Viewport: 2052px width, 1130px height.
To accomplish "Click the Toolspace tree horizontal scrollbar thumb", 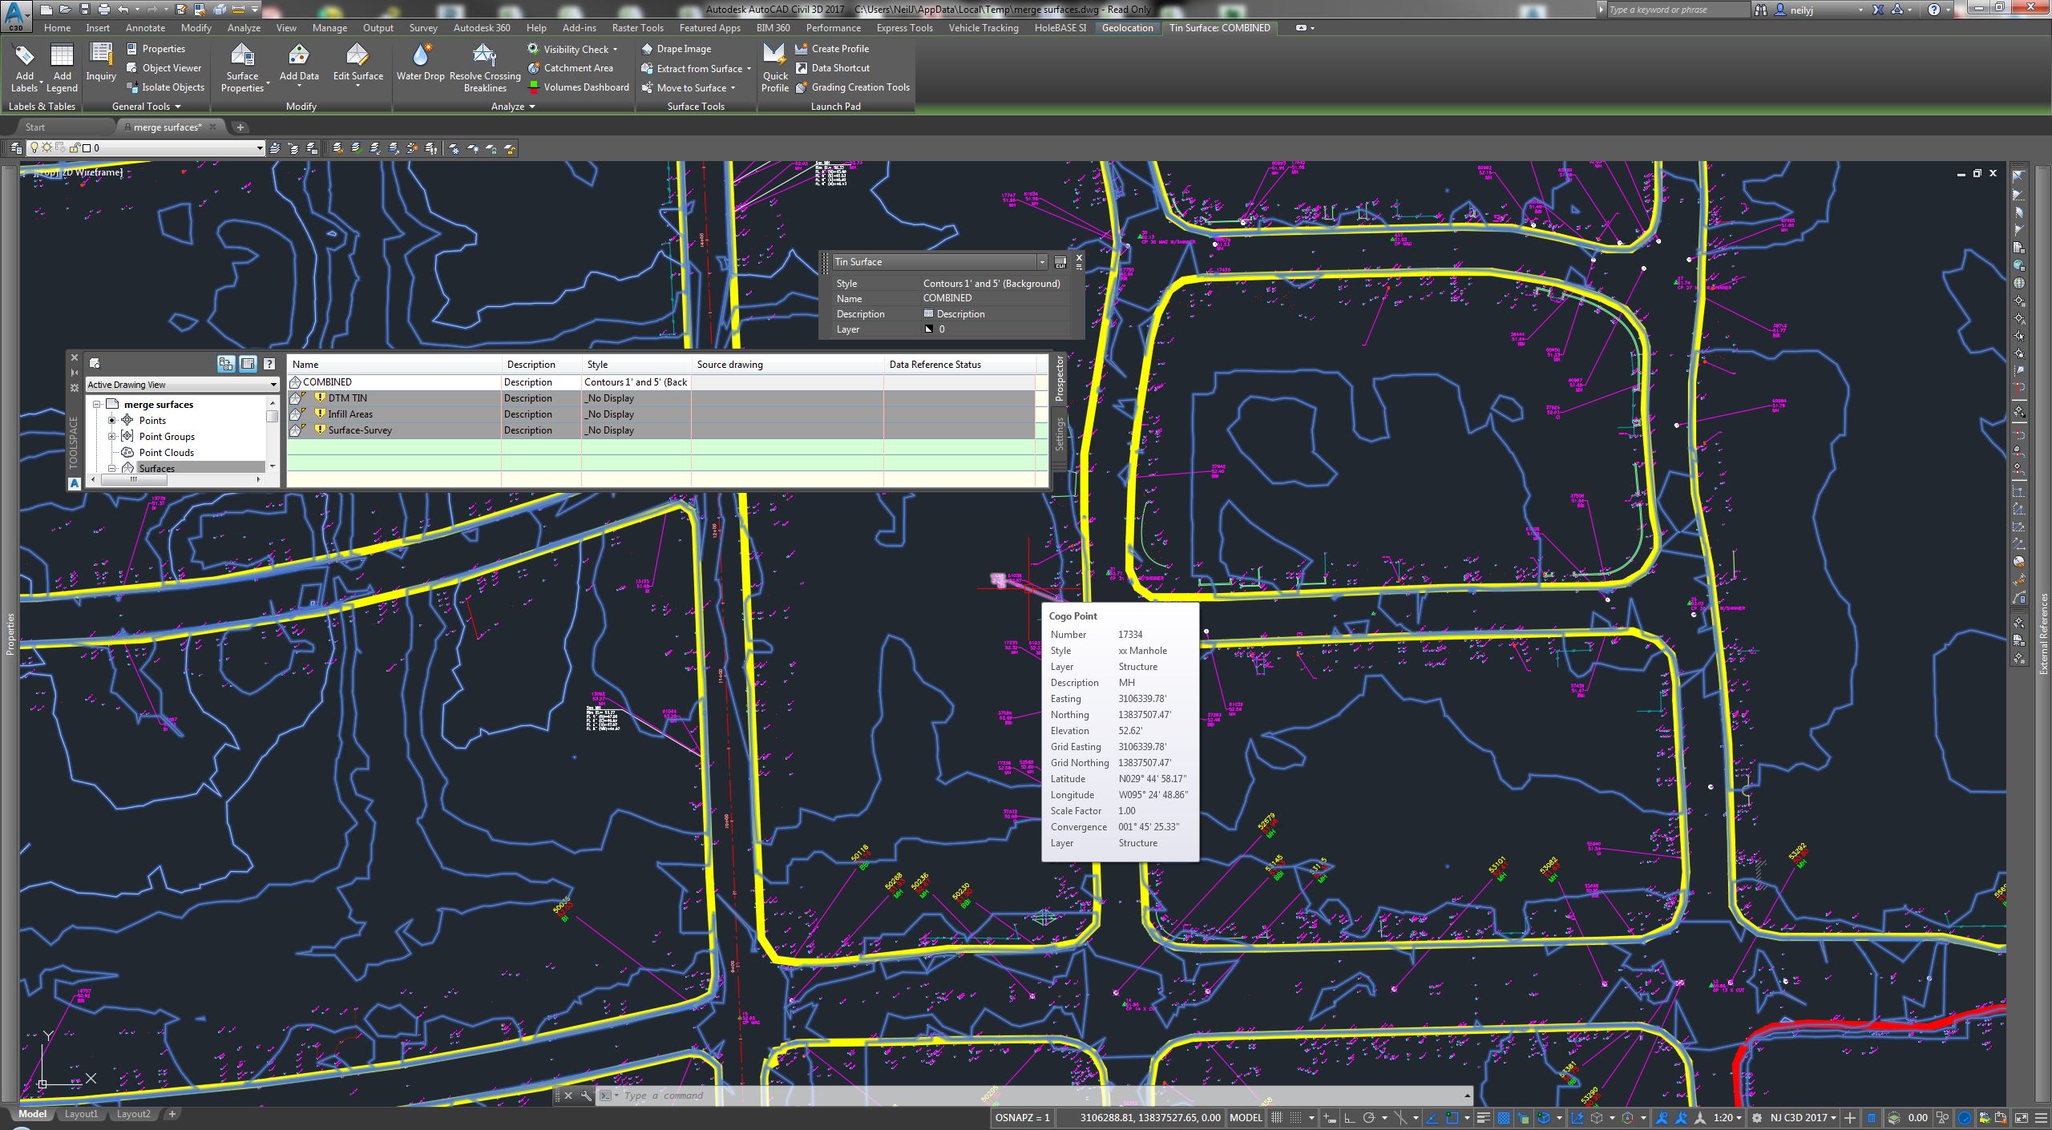I will coord(134,479).
